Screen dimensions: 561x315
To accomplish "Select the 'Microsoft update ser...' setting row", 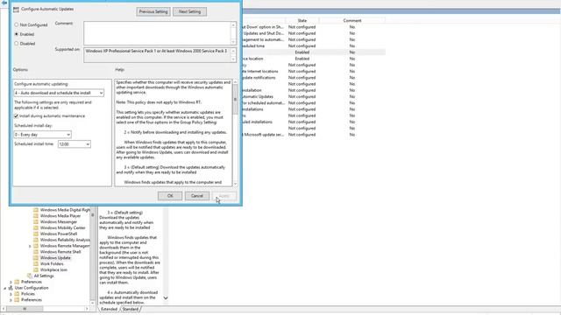I will tap(314, 135).
